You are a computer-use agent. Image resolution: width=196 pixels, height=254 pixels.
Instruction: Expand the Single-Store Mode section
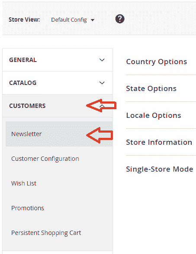click(160, 169)
